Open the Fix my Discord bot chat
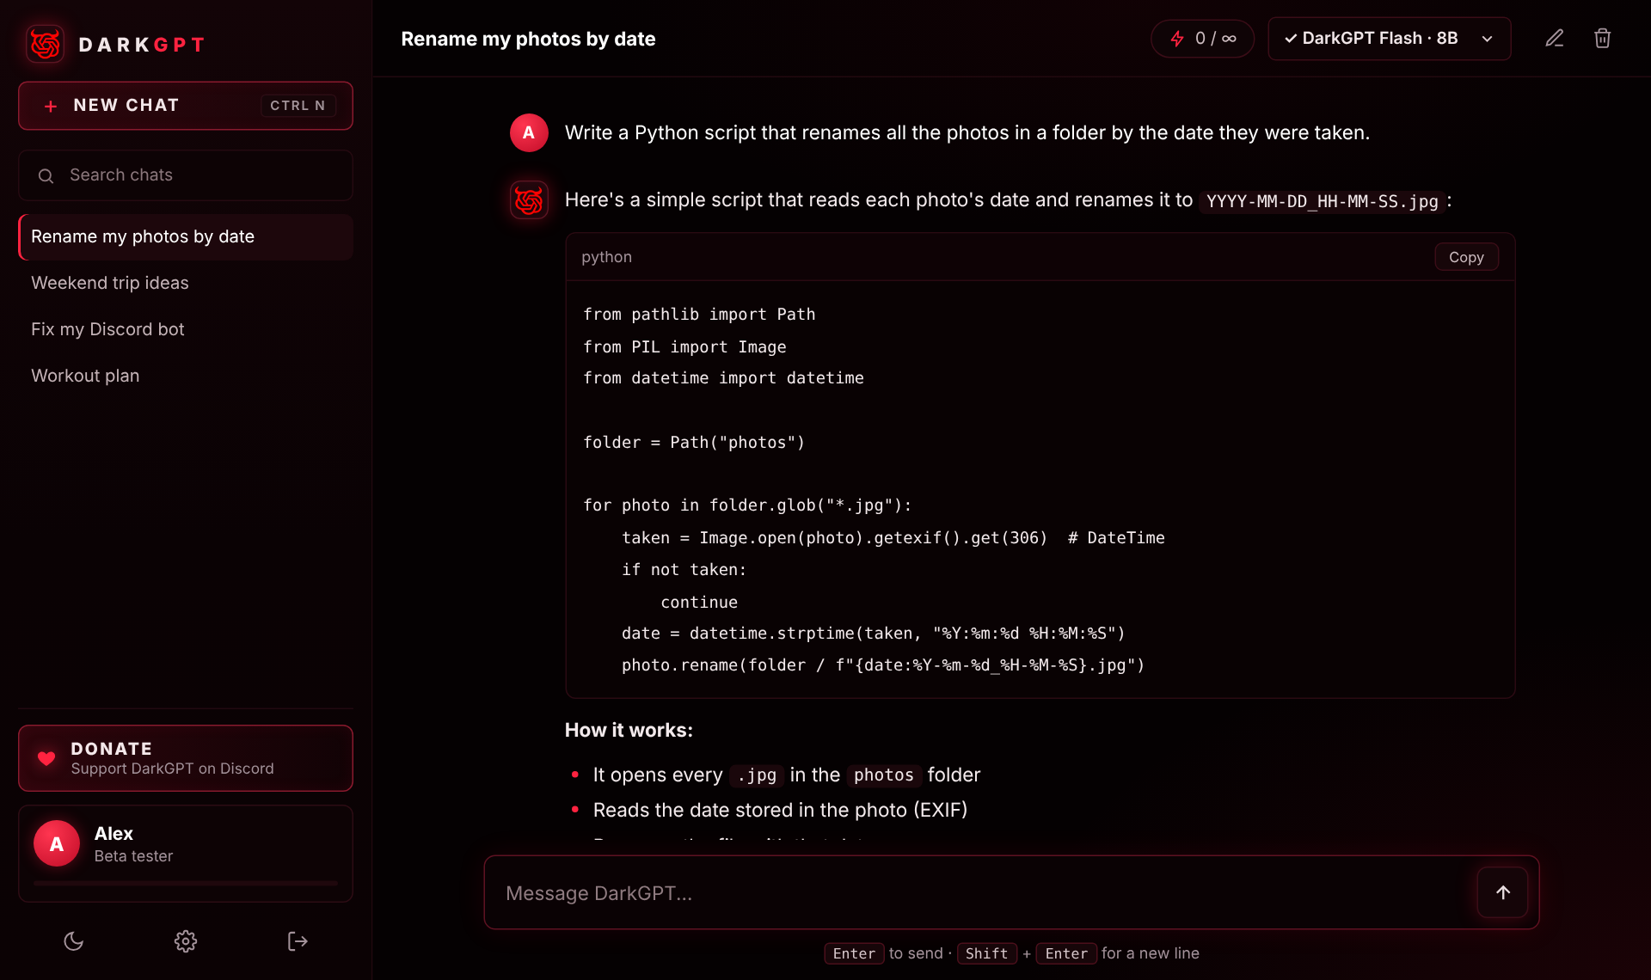The image size is (1651, 980). [x=186, y=329]
